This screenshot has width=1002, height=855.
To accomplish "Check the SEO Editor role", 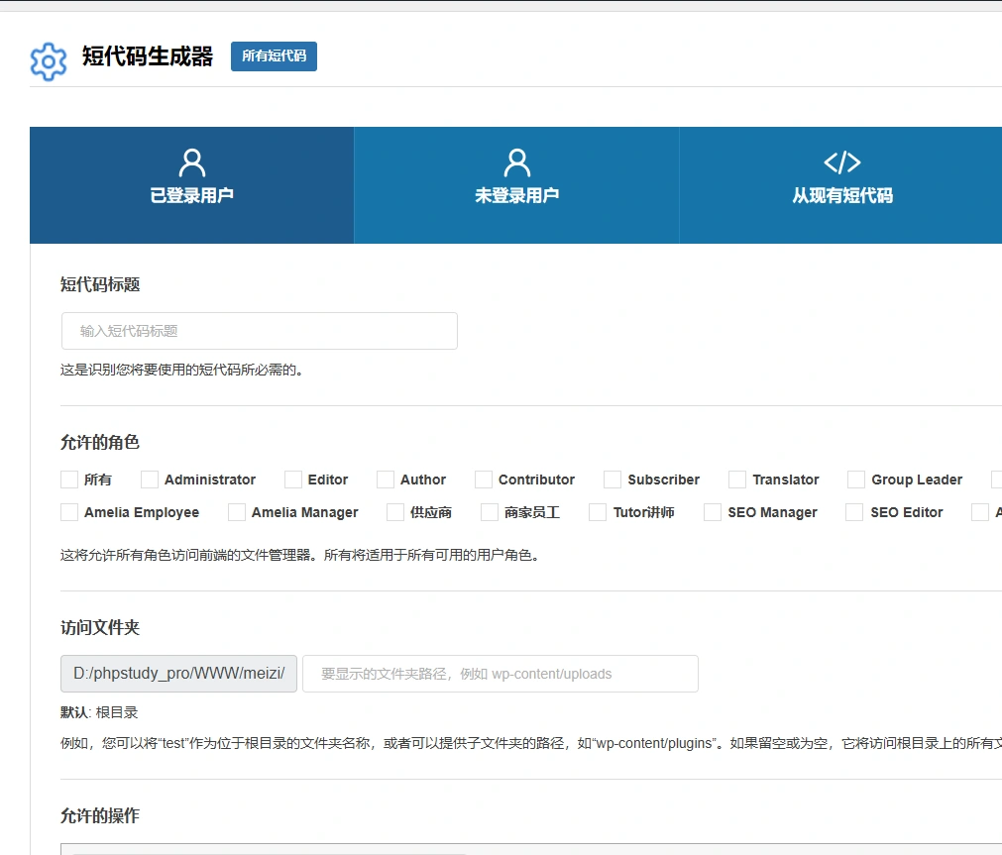I will point(853,512).
